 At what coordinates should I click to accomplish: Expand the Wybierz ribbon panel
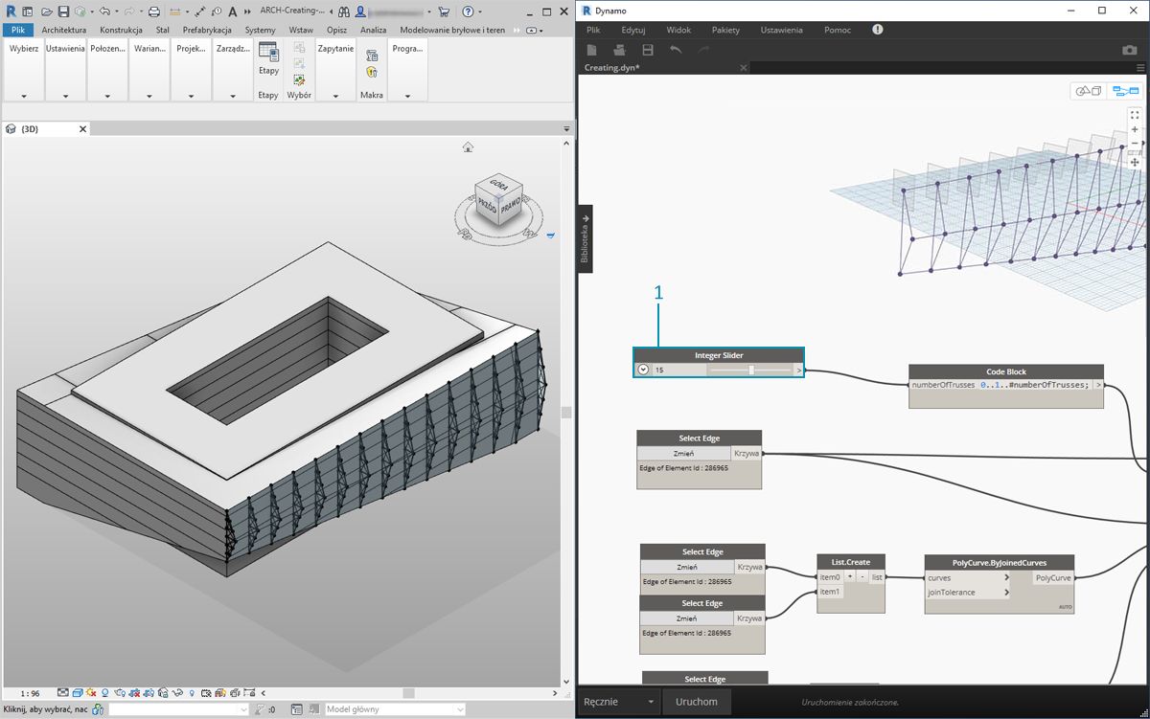[24, 96]
